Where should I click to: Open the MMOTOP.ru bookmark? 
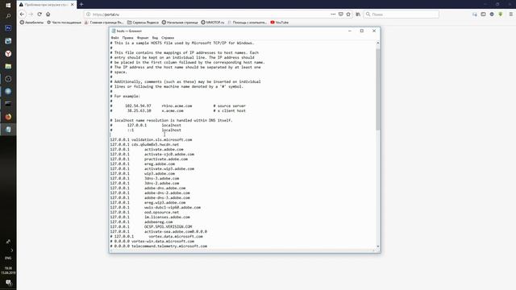click(x=213, y=23)
